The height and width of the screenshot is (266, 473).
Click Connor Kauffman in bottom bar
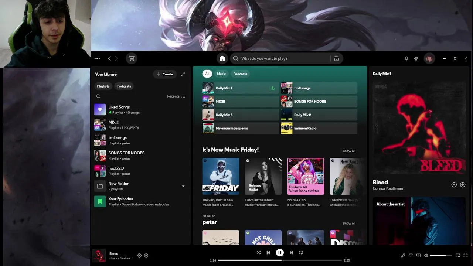[x=121, y=258]
